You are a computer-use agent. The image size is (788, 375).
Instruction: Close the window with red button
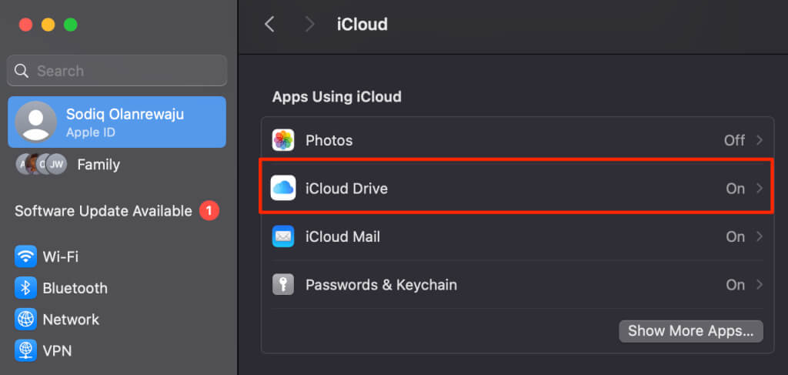point(25,25)
